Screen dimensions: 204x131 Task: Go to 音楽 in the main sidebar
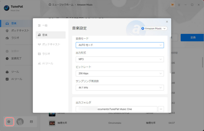pos(17,23)
